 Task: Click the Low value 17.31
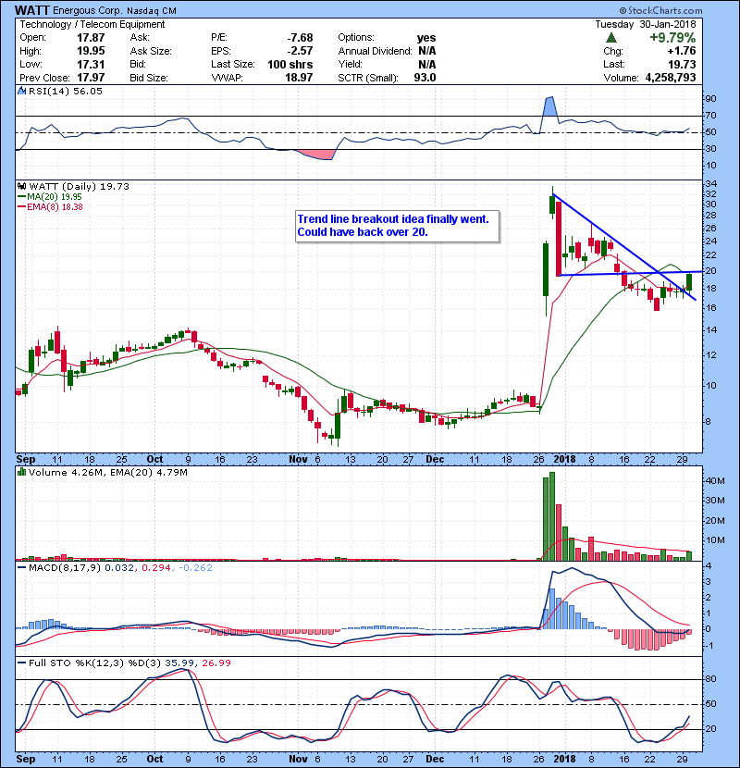coord(91,64)
